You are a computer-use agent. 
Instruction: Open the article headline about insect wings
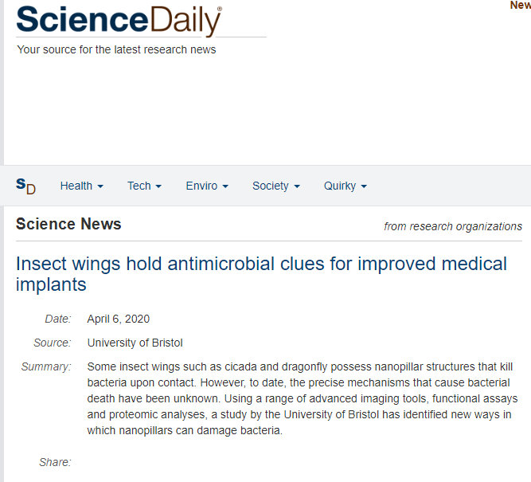point(261,274)
